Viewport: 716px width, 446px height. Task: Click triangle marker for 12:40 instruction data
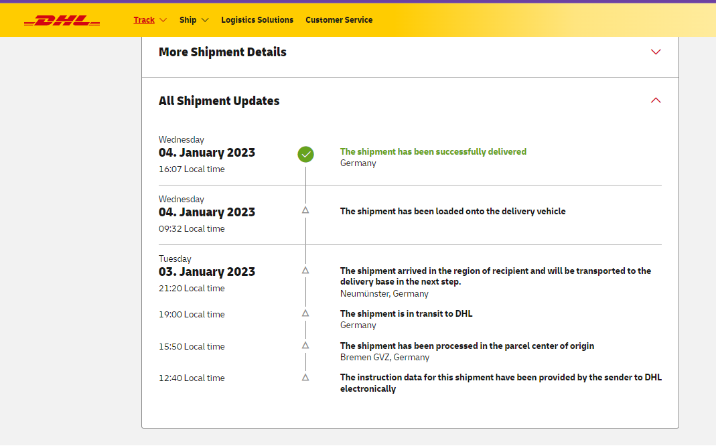click(305, 378)
